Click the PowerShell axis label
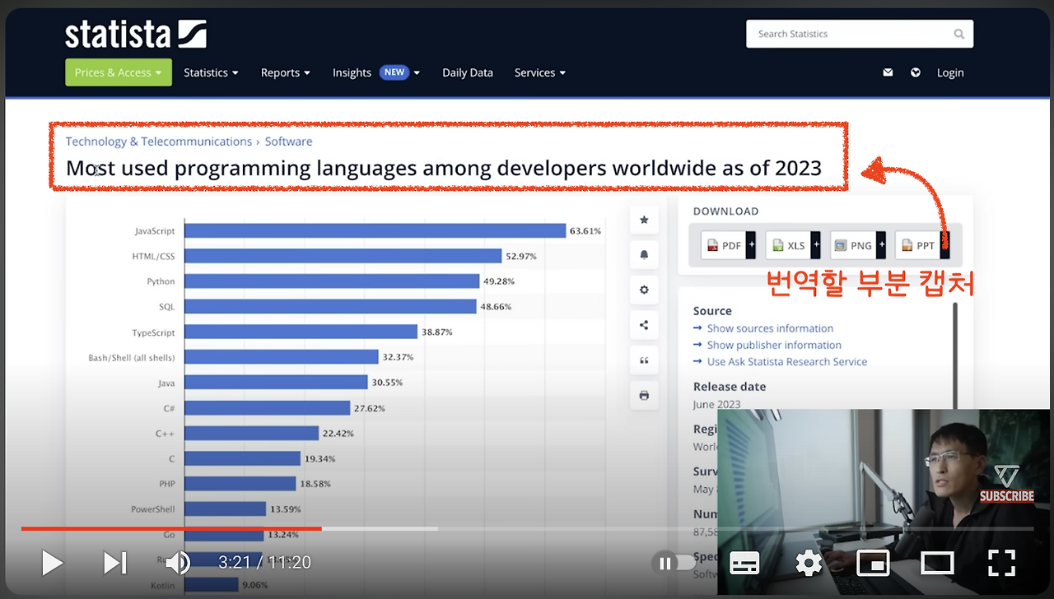 153,509
